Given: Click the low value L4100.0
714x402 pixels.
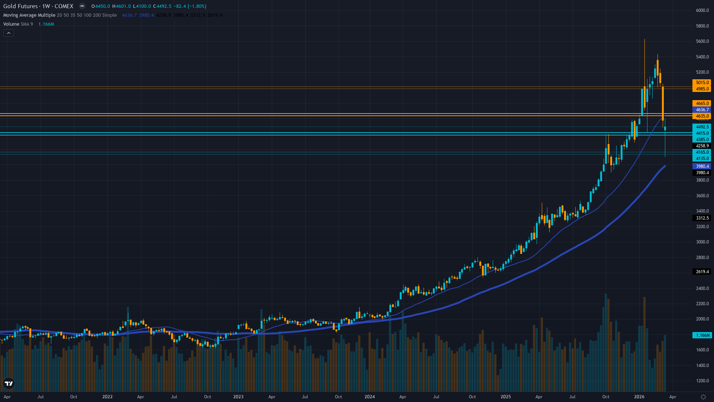Looking at the screenshot, I should [x=142, y=6].
